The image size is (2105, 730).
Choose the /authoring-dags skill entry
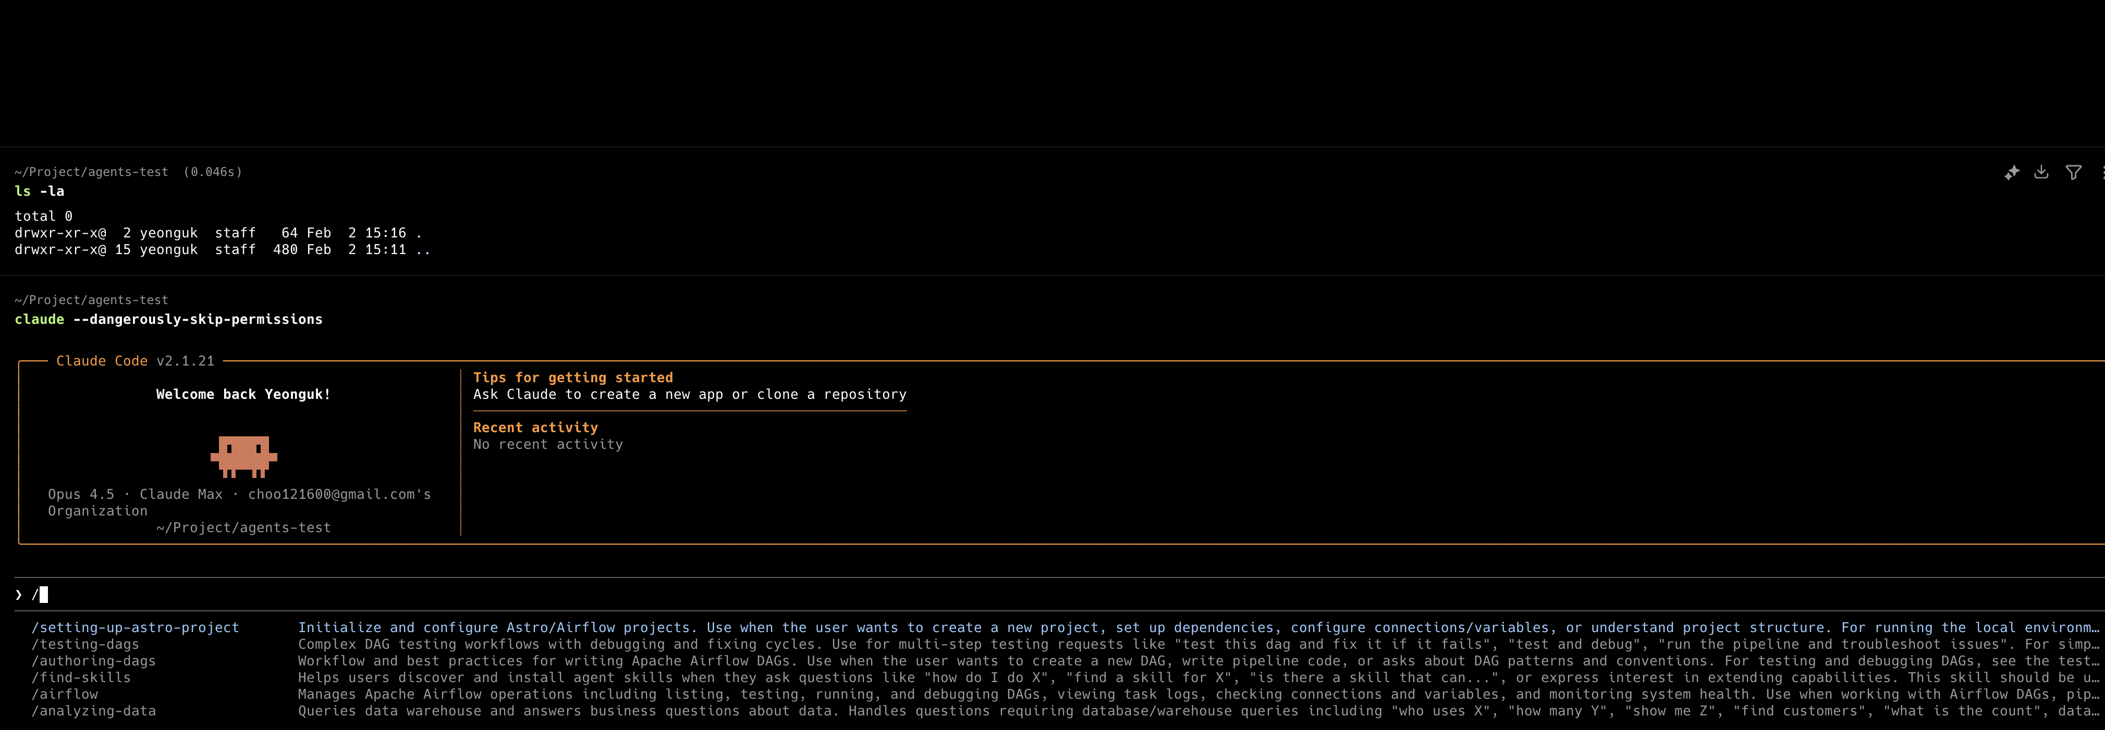click(93, 661)
